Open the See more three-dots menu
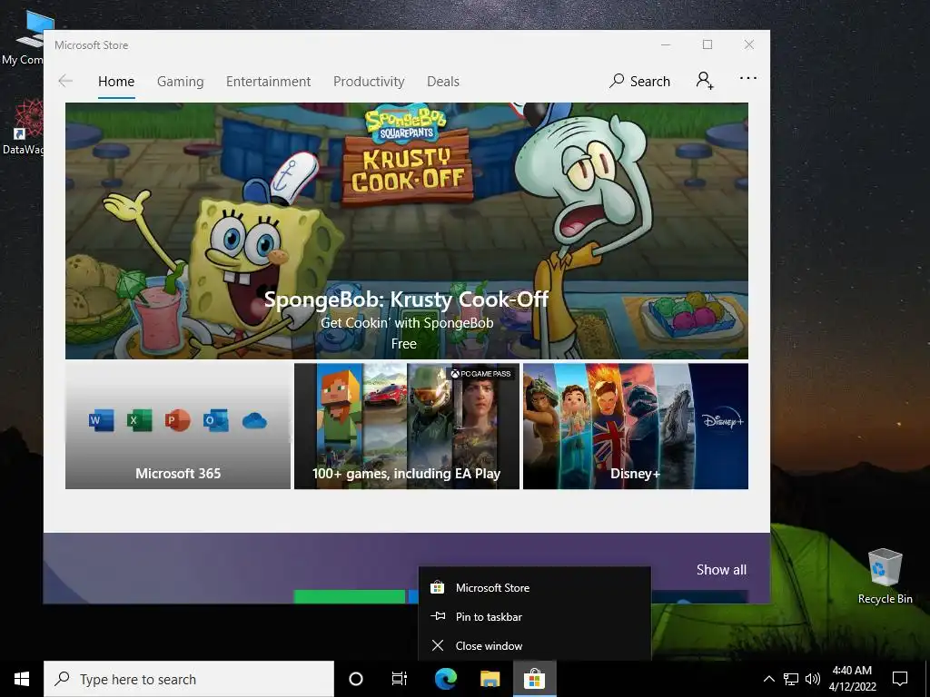The image size is (930, 697). (x=748, y=78)
